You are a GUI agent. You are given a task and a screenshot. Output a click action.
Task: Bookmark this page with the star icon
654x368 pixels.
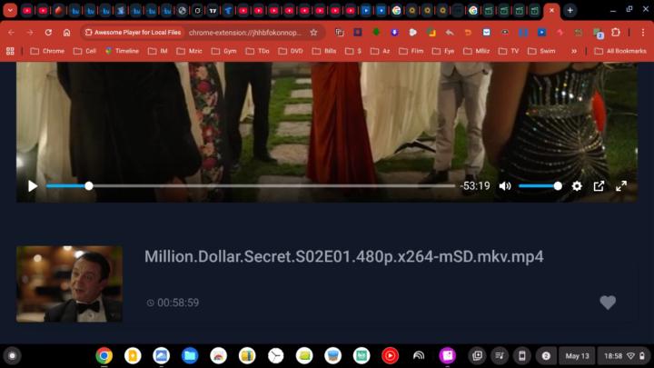point(313,32)
